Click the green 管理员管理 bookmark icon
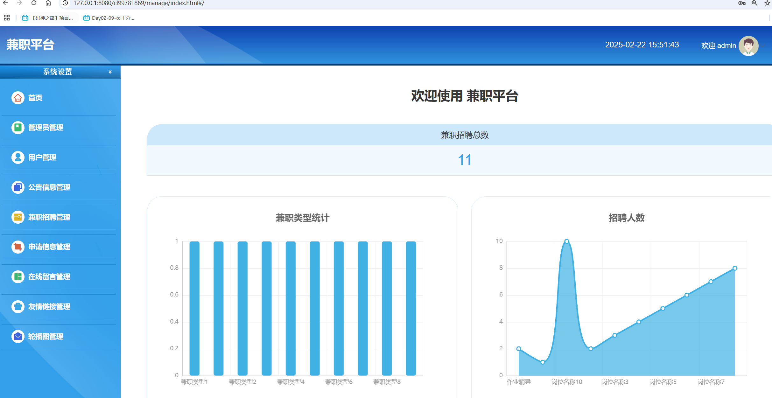 click(x=18, y=128)
